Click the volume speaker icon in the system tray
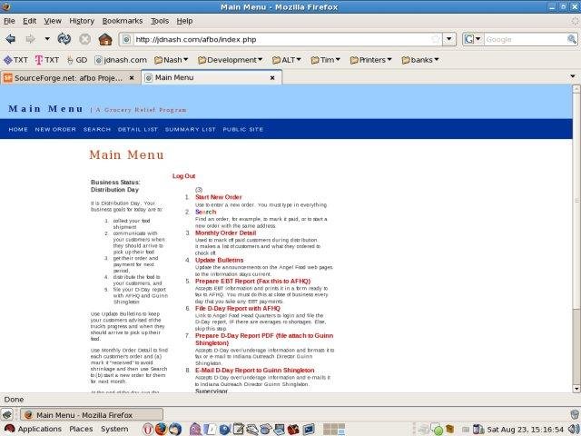Viewport: 581px width, 436px height. tap(574, 430)
